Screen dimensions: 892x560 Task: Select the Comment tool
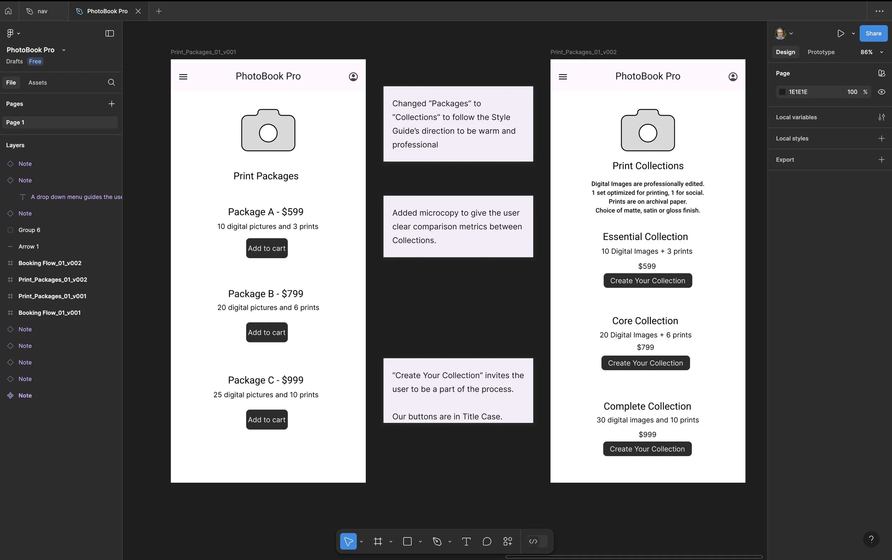(487, 541)
